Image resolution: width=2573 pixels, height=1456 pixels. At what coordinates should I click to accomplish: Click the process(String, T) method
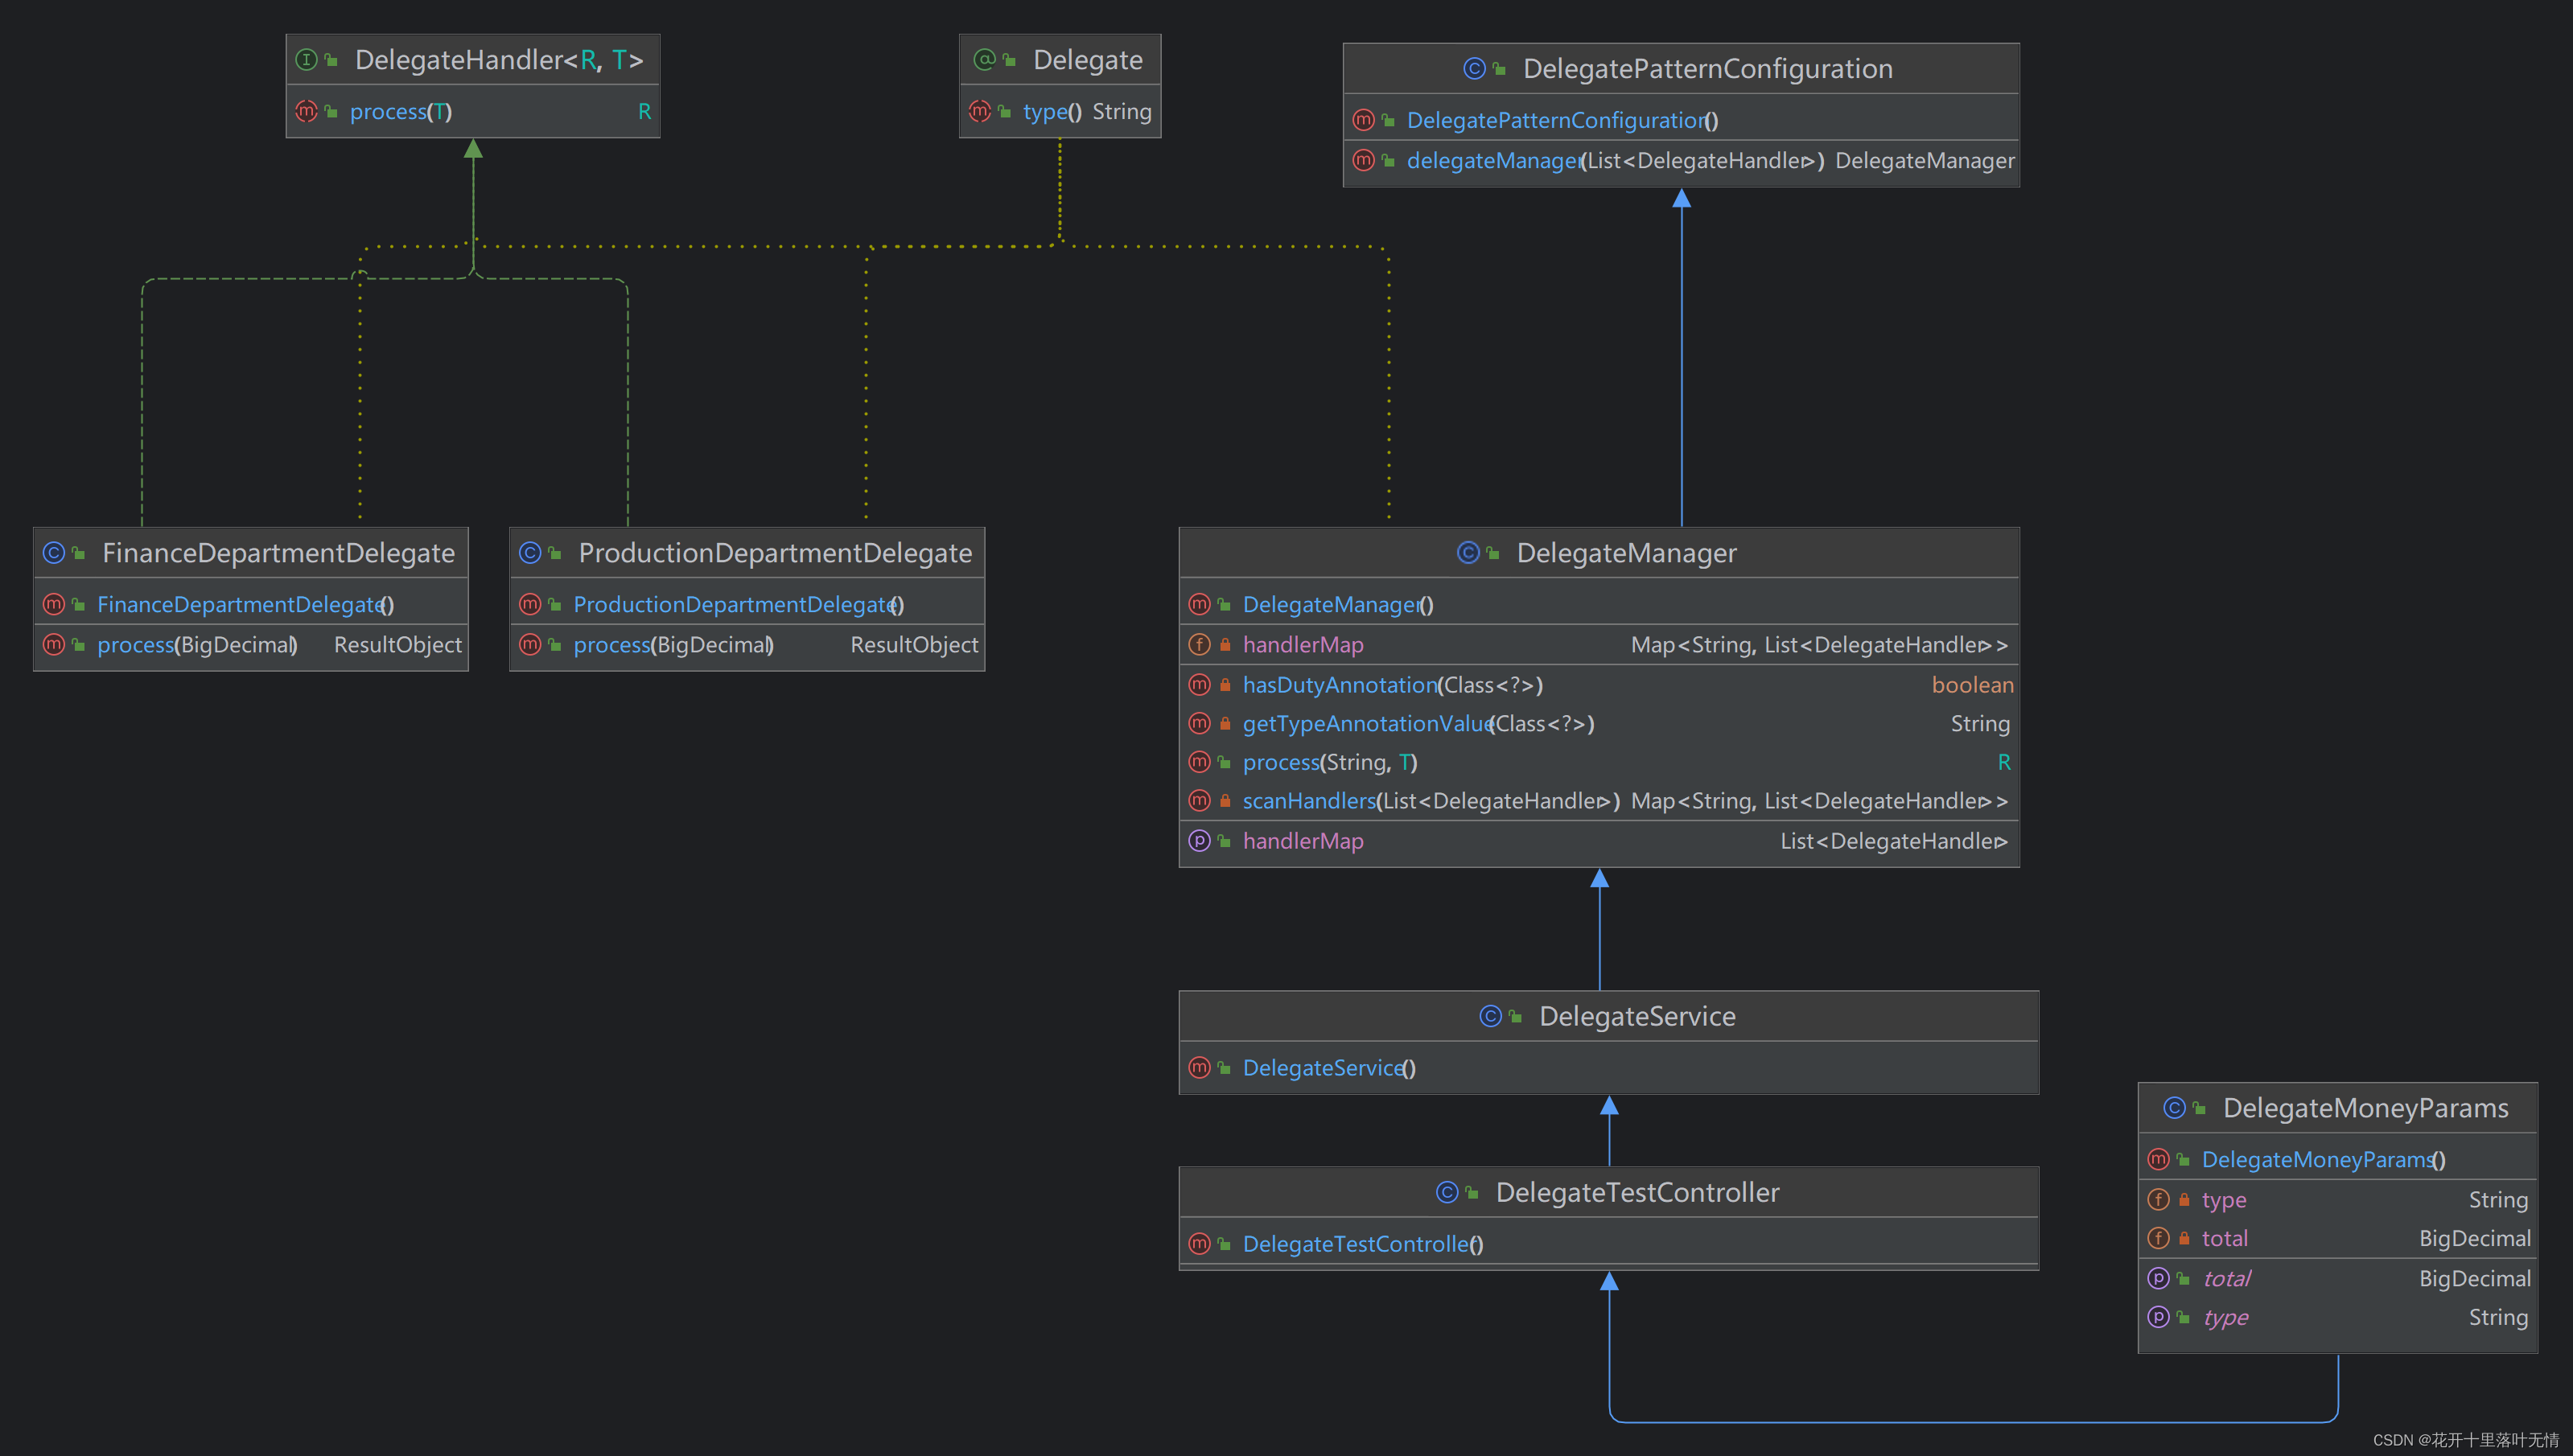[x=1330, y=762]
